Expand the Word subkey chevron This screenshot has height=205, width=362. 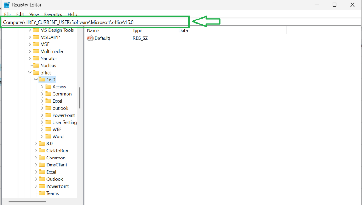pyautogui.click(x=42, y=137)
